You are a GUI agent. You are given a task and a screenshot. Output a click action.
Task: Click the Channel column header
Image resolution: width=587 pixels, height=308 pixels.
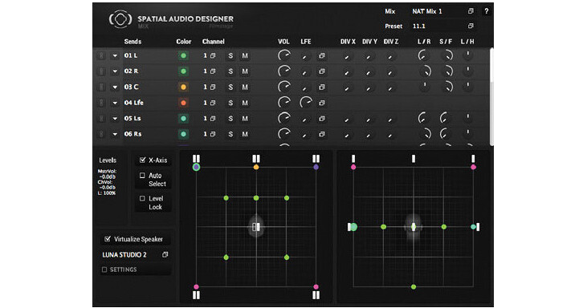213,42
